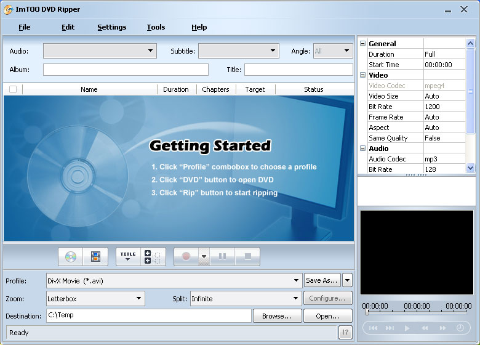Click the Browse... button
Image resolution: width=480 pixels, height=345 pixels.
coord(277,316)
